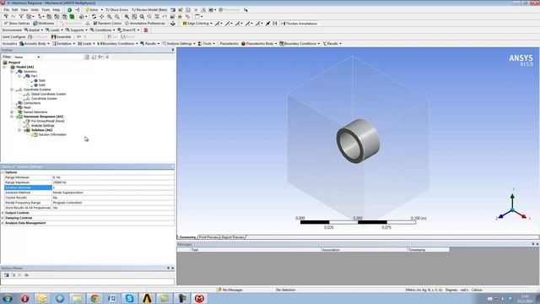The image size is (540, 304).
Task: Click the red icon in Environment toolbar
Action: (146, 30)
